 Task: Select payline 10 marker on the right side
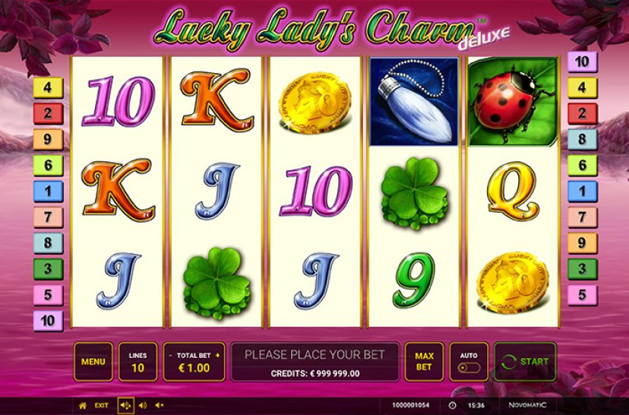click(x=583, y=62)
